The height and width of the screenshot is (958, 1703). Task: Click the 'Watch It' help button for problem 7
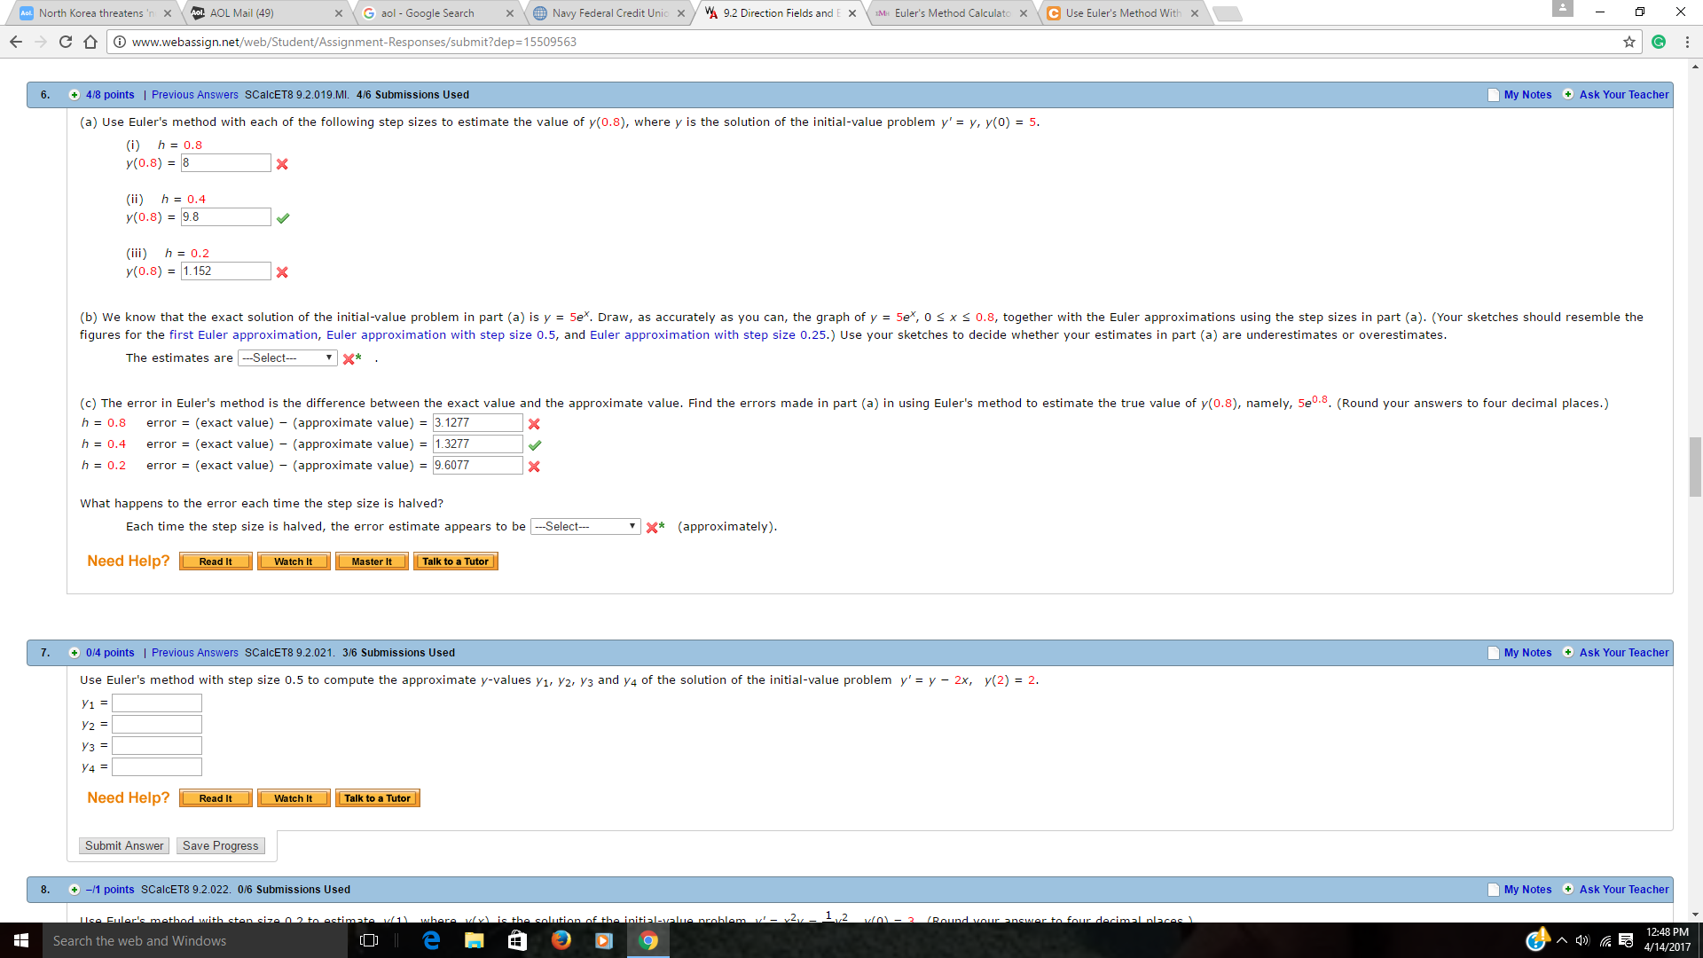point(293,797)
